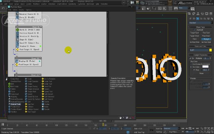Toggle the skylight On checkbox
Viewport: 214px width, 134px height.
[190, 58]
